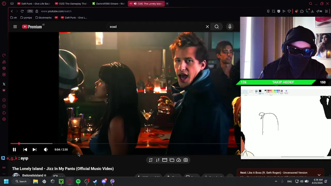Click the 'Next: Like A Boss' text

[x=274, y=173]
